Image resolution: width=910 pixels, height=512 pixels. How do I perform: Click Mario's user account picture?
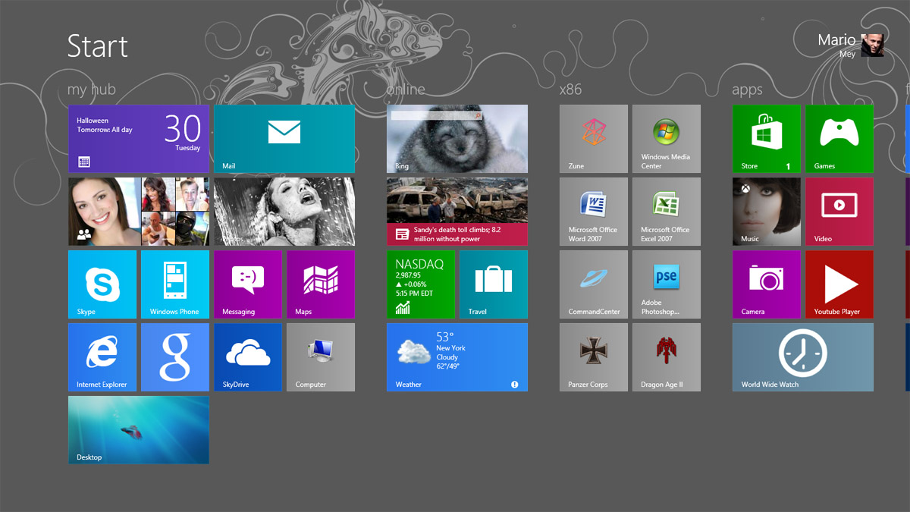(873, 45)
